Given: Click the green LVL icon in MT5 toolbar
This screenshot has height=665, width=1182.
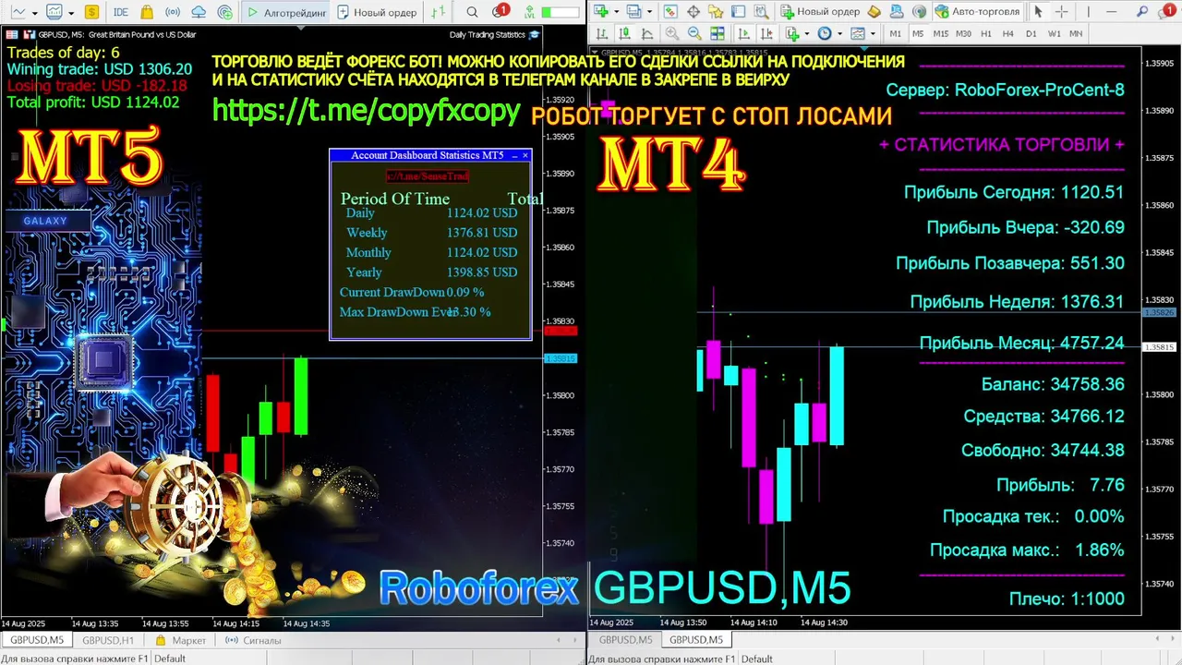Looking at the screenshot, I should pyautogui.click(x=530, y=12).
